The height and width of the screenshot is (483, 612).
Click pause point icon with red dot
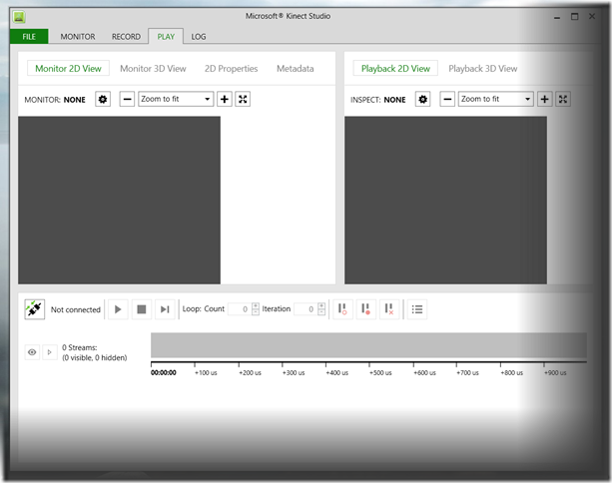pos(365,309)
